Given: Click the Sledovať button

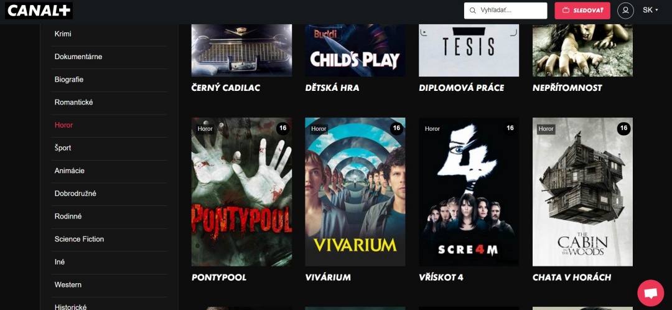Looking at the screenshot, I should click(582, 11).
